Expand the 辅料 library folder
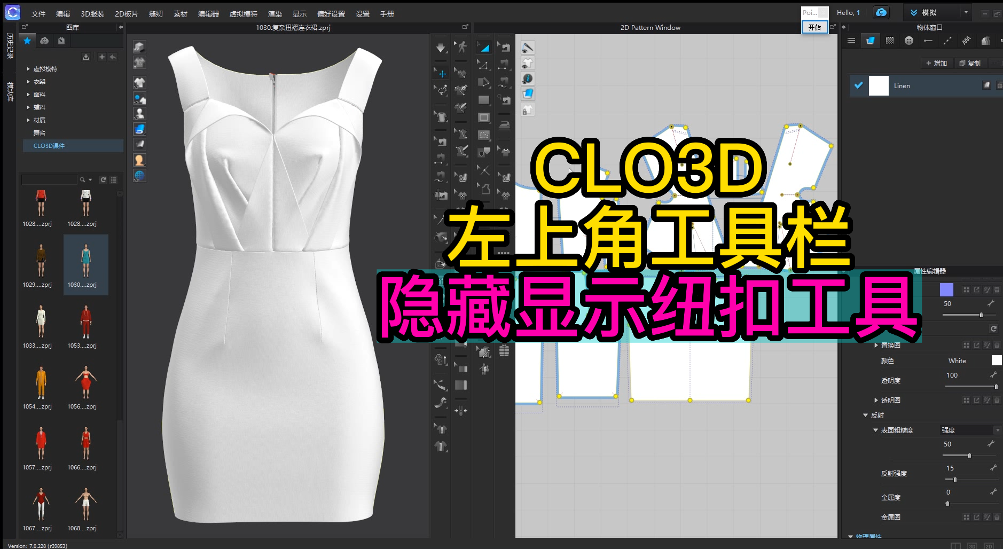 point(28,107)
